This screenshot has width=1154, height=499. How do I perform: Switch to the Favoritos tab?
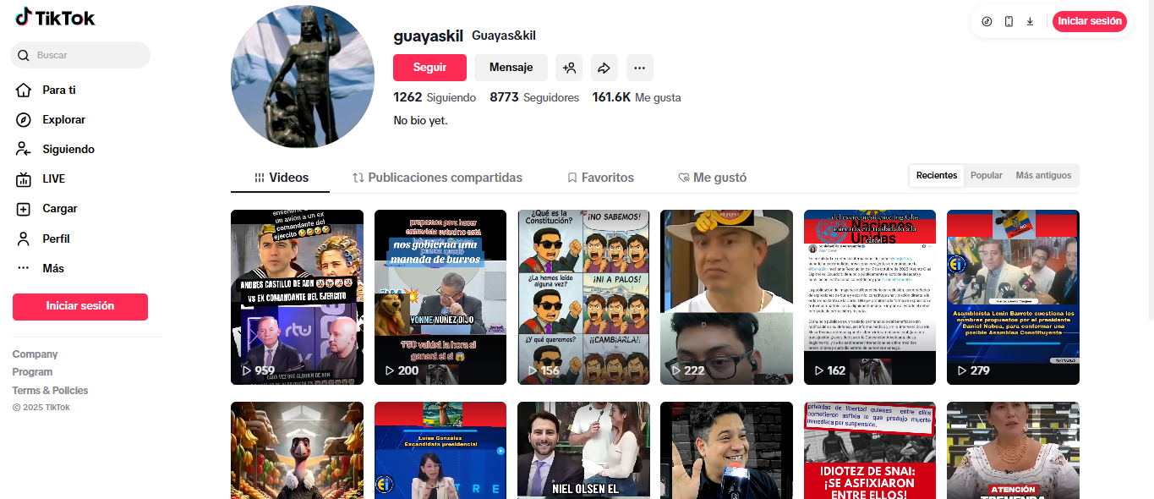(600, 178)
